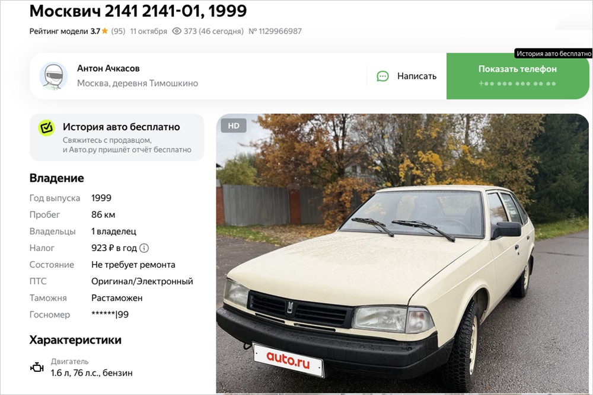Click the seller avatar icon
Viewport: 593px width, 395px height.
click(x=54, y=76)
